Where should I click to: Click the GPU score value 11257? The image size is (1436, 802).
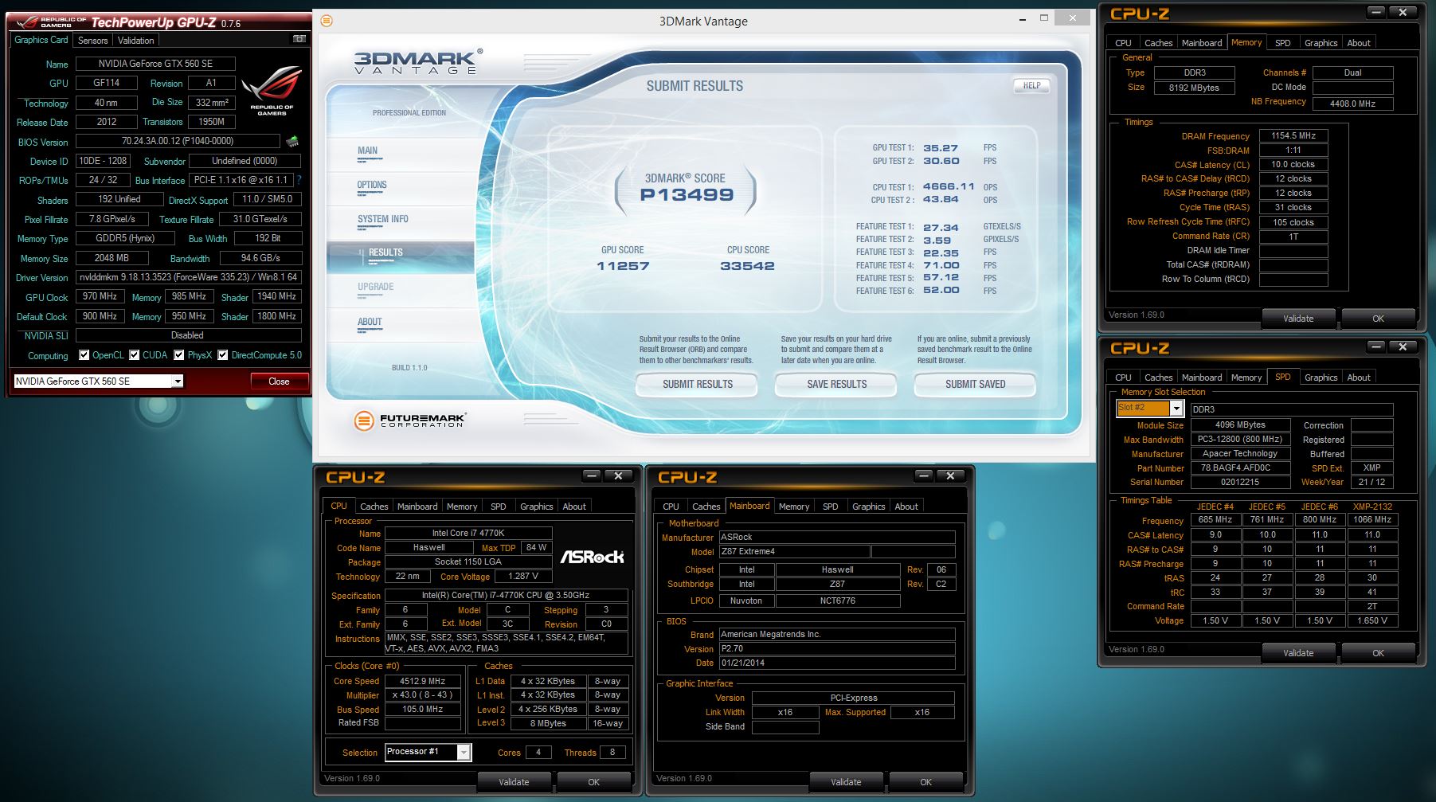623,266
